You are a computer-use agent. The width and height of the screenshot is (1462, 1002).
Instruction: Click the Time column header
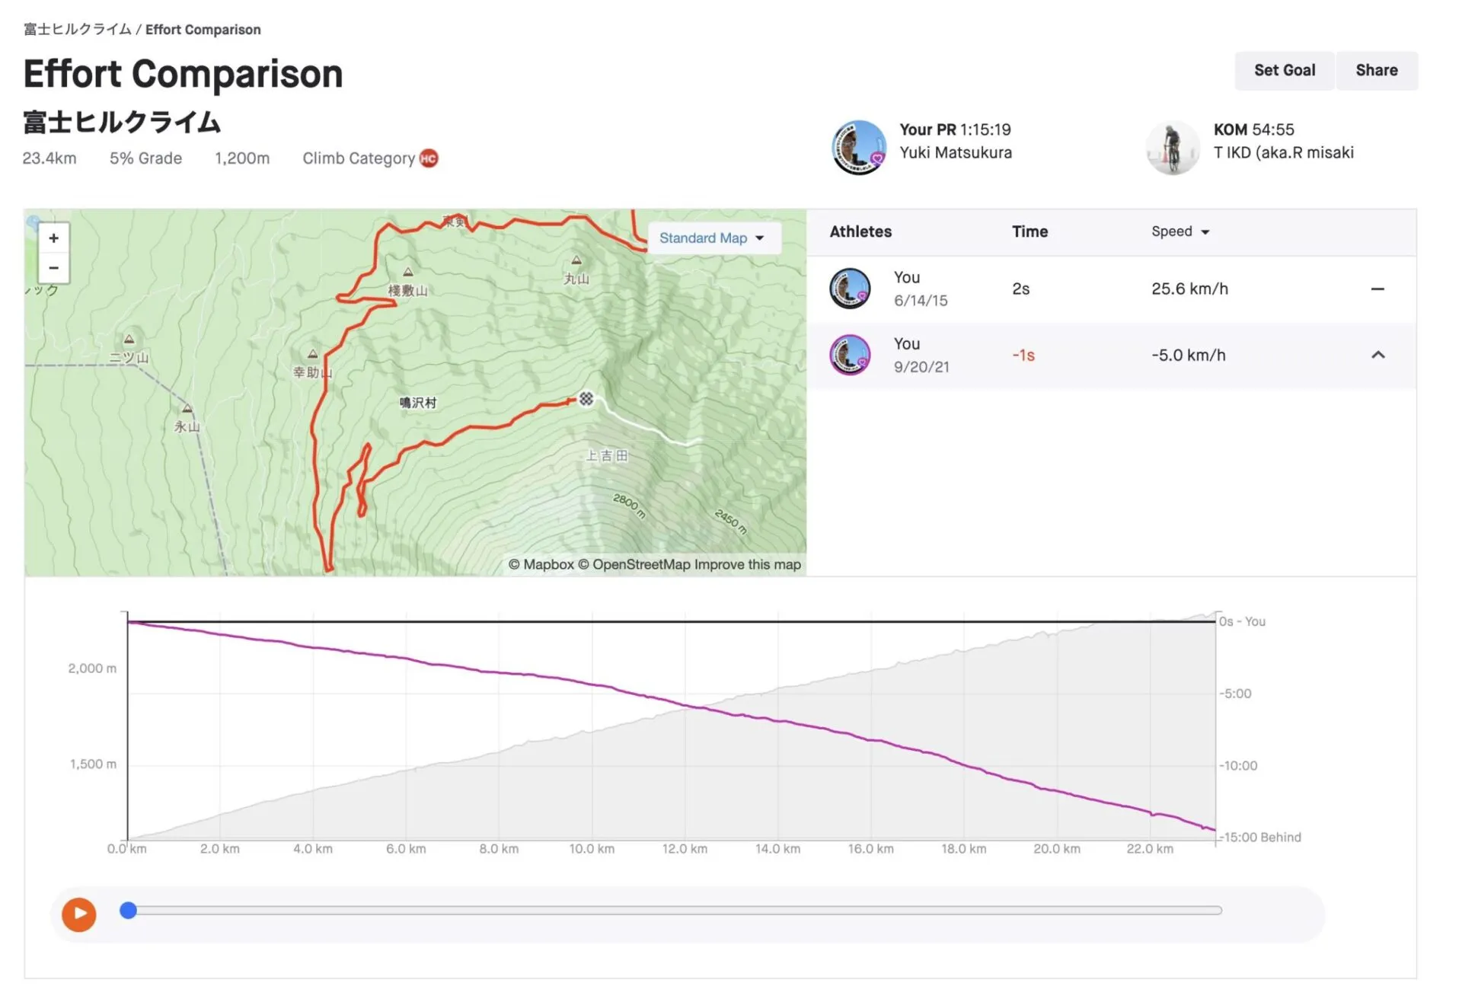1029,231
